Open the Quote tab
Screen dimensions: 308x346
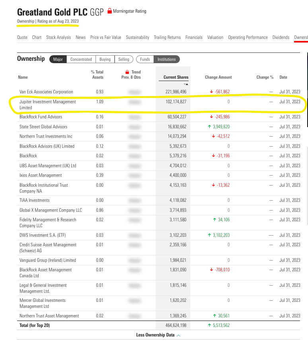click(x=22, y=37)
